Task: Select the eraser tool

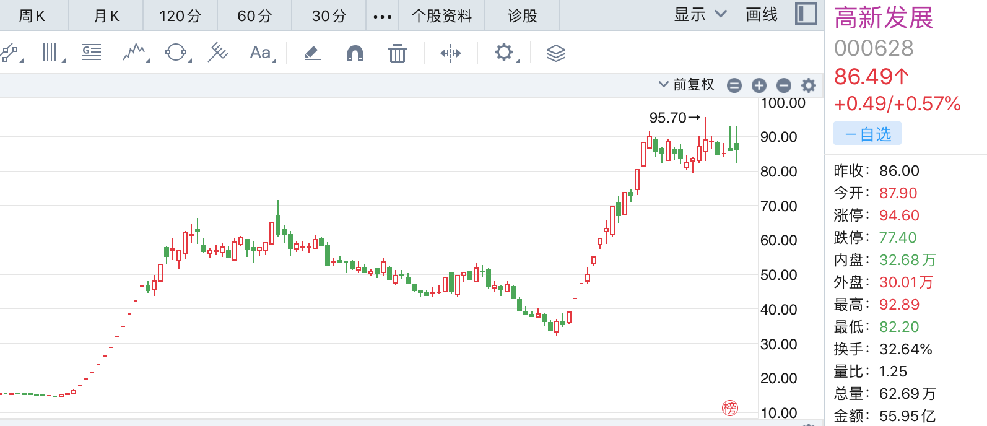Action: 313,53
